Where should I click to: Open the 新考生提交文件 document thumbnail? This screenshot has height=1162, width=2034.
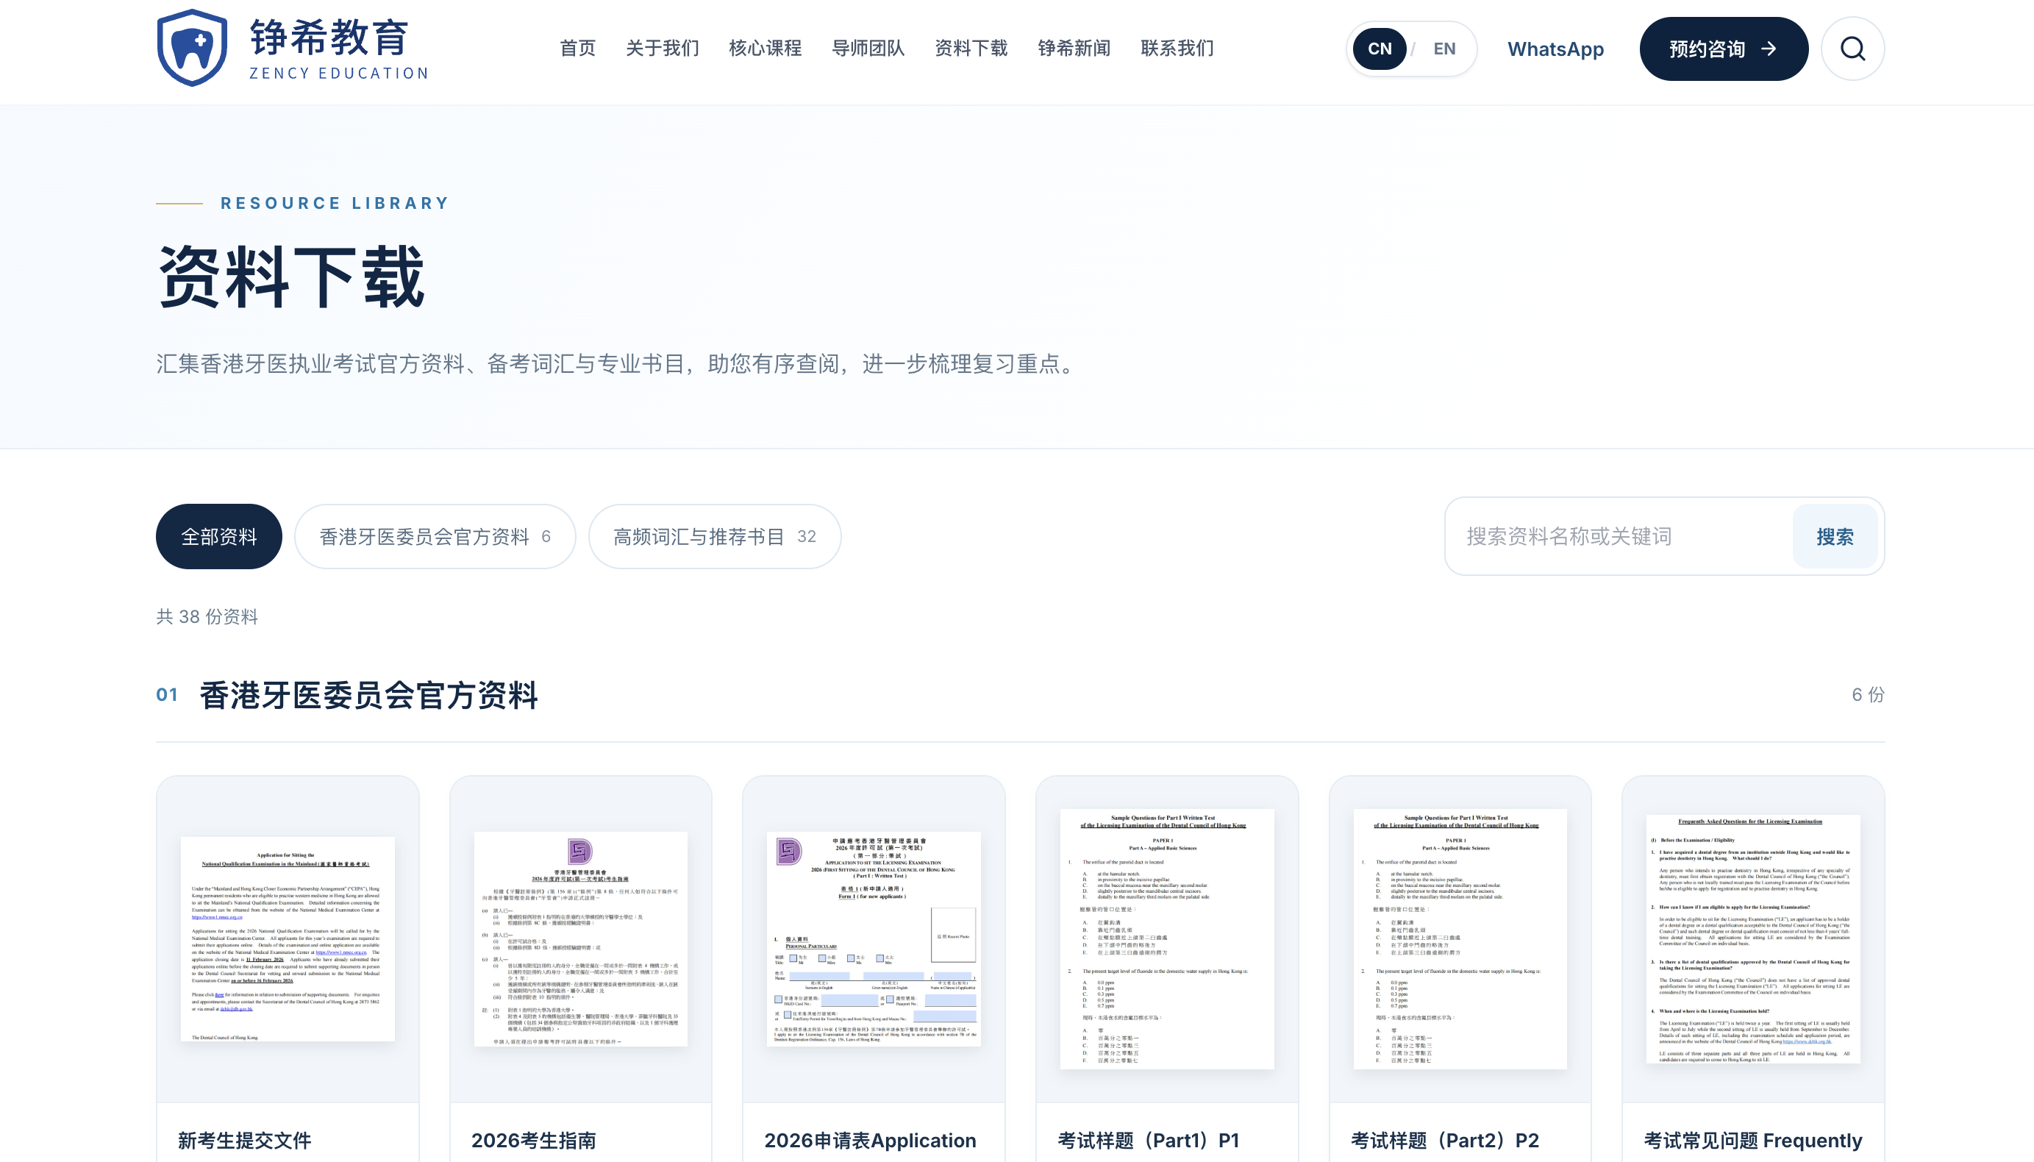point(288,939)
